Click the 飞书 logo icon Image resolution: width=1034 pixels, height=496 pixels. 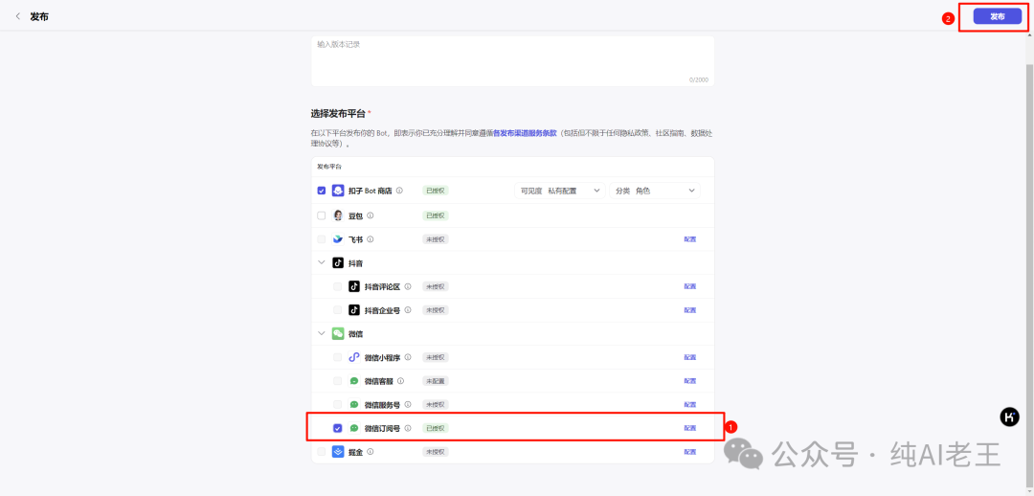(x=338, y=239)
